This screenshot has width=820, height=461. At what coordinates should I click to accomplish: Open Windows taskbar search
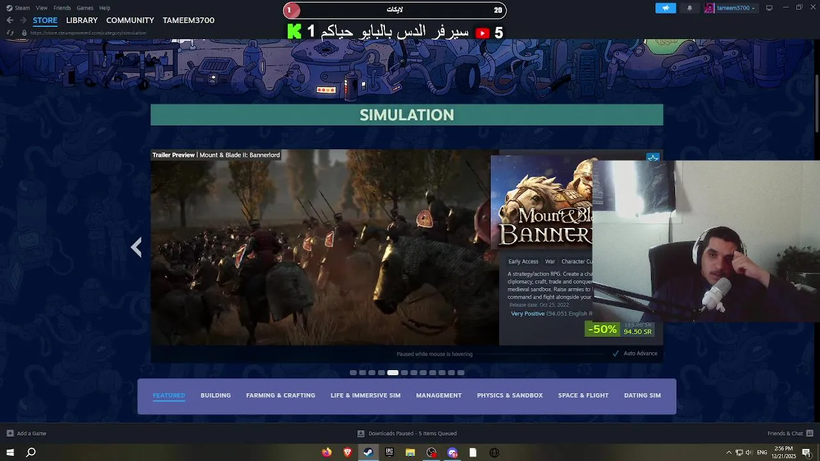point(31,453)
